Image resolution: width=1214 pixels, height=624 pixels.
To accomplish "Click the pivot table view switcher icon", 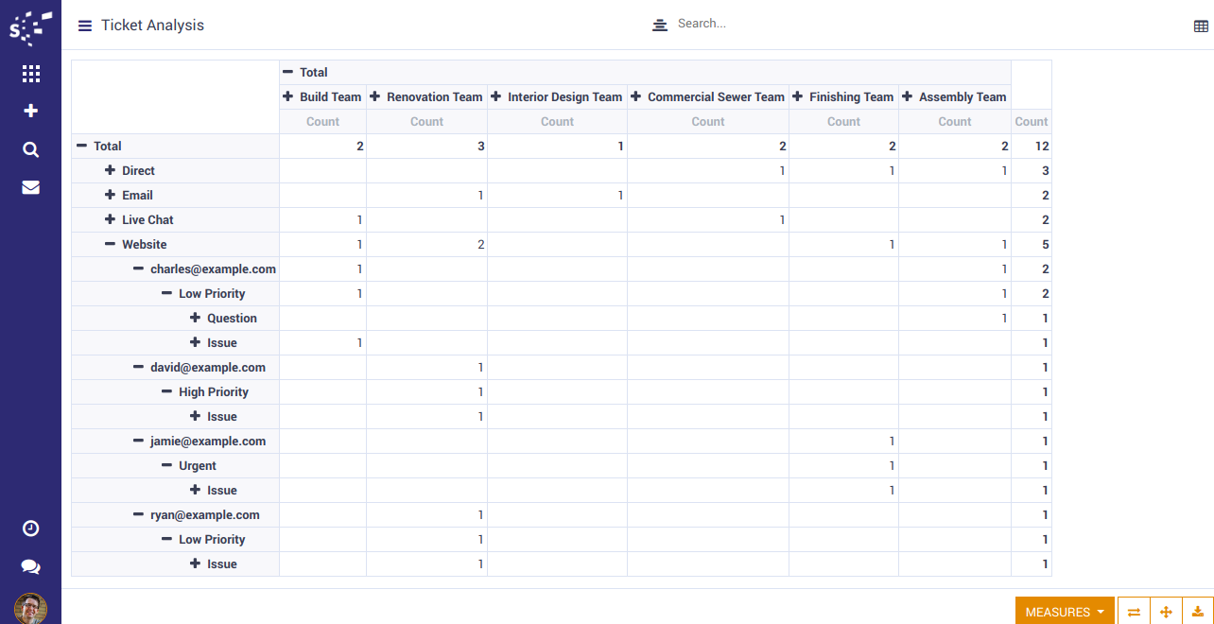I will pyautogui.click(x=1201, y=26).
